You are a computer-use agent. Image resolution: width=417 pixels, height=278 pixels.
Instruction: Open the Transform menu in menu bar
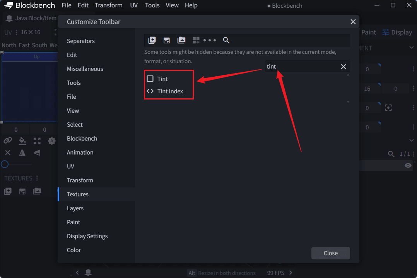(x=108, y=5)
